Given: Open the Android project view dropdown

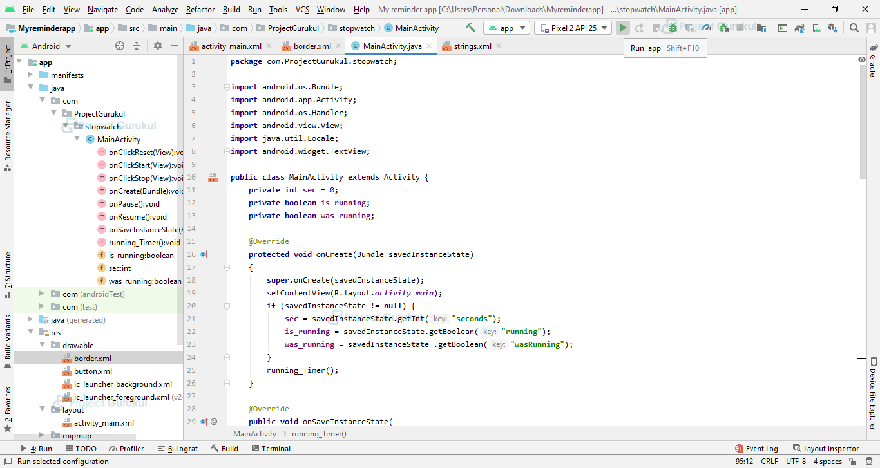Looking at the screenshot, I should (45, 46).
